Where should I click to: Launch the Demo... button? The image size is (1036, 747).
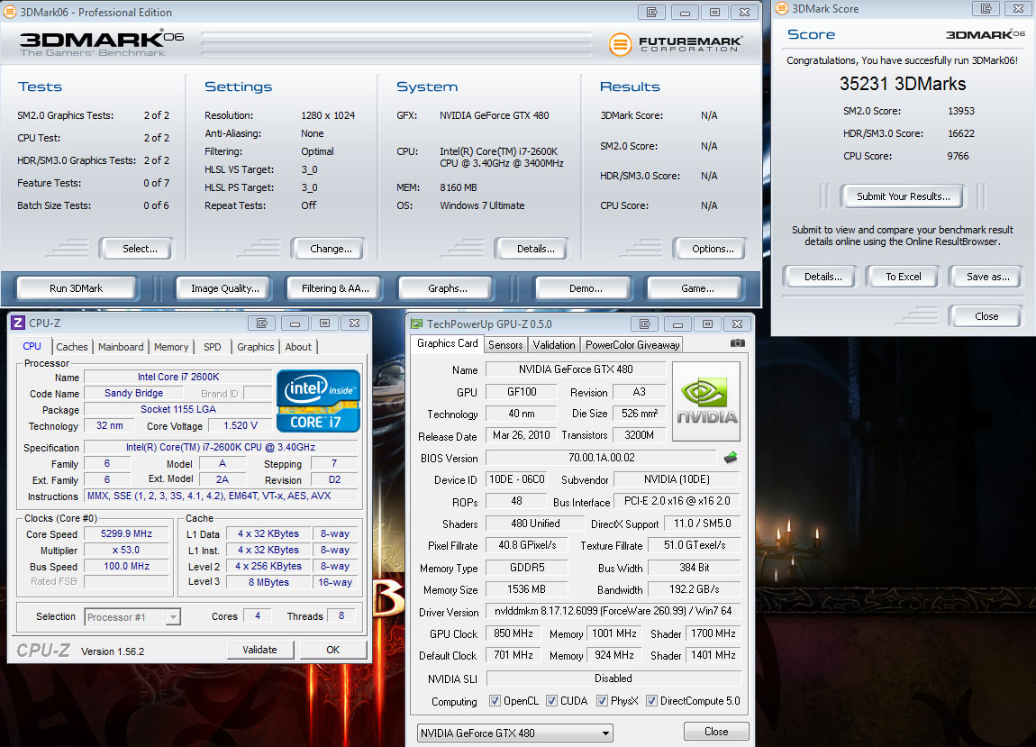pos(586,288)
